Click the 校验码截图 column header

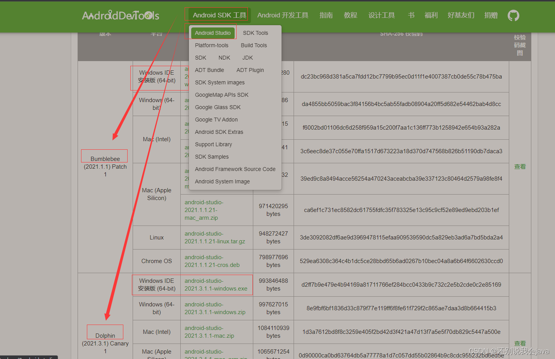520,45
